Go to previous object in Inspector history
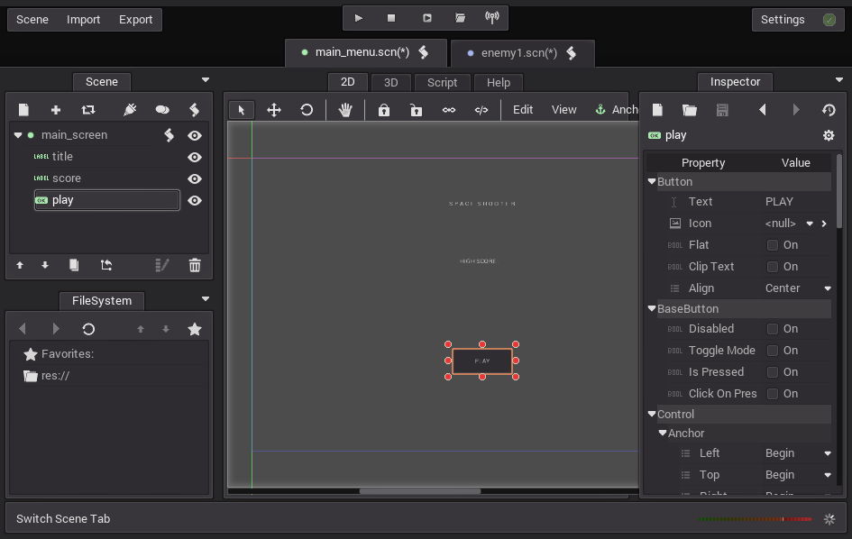Screen dimensions: 852x539 (763, 110)
